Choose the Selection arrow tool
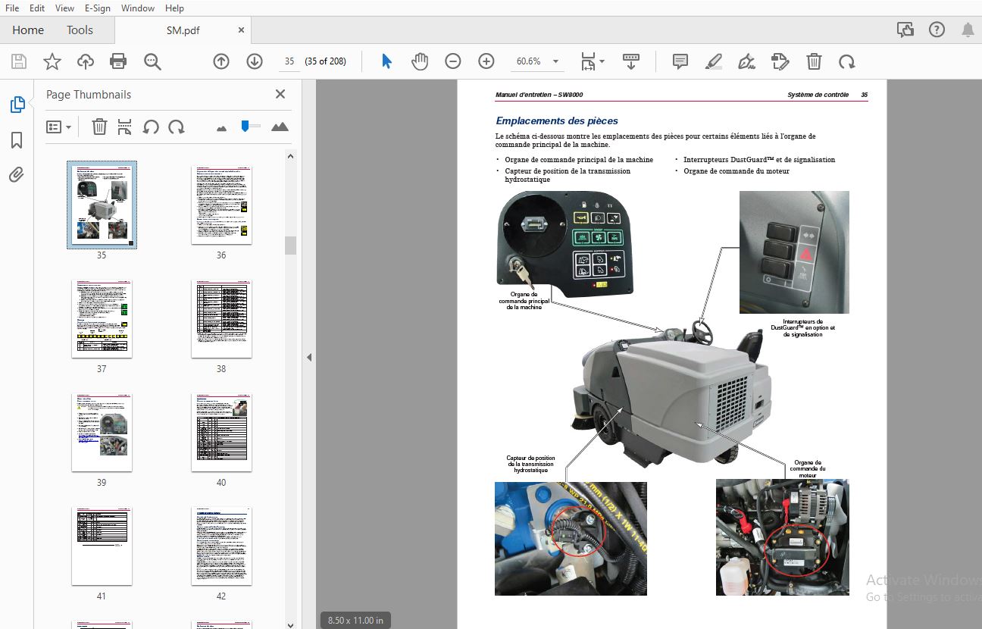Screen dimensions: 982x629 386,61
